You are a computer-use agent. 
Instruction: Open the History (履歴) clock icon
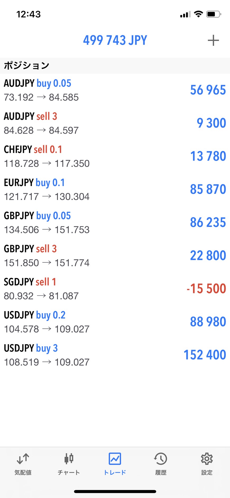click(x=161, y=459)
